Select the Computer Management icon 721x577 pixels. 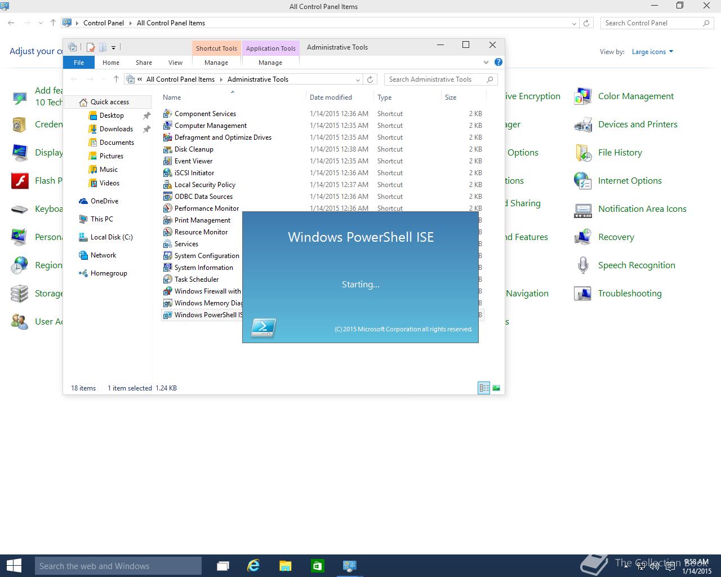coord(167,125)
